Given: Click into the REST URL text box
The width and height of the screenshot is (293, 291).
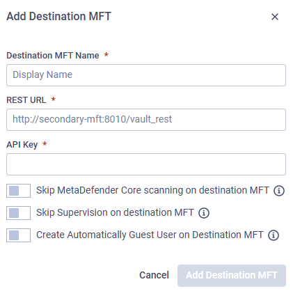Looking at the screenshot, I should (146, 120).
